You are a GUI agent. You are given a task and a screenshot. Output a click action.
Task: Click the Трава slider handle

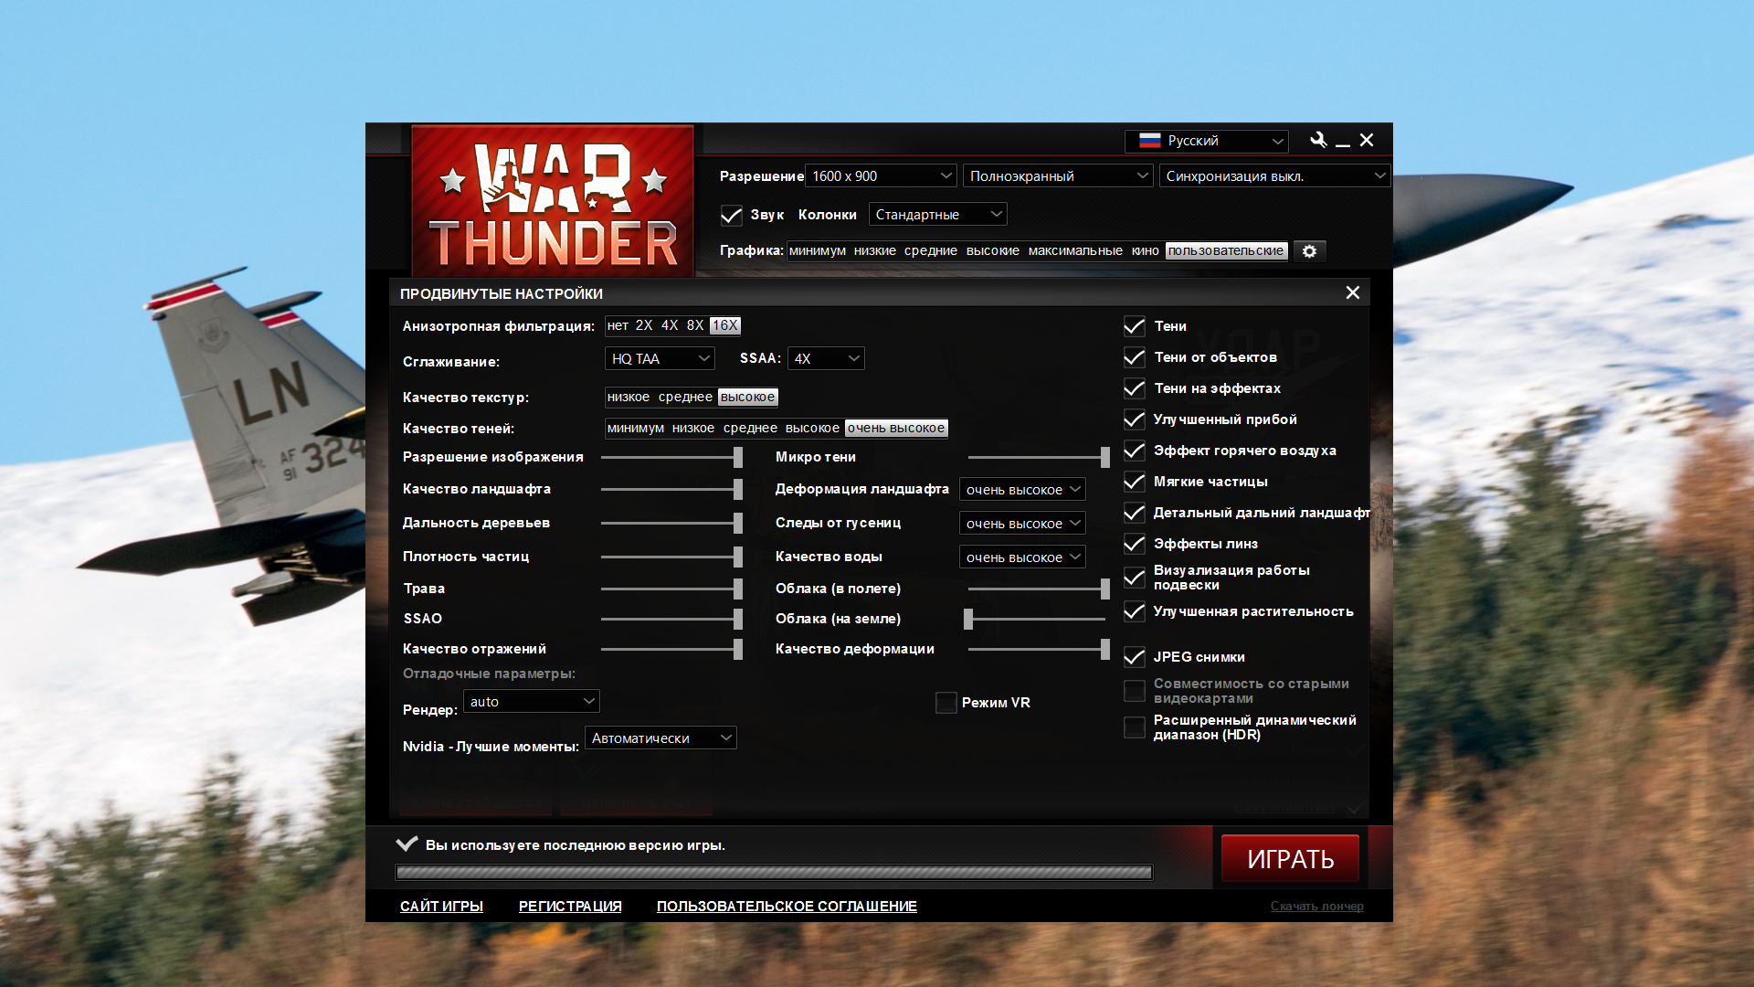point(738,589)
